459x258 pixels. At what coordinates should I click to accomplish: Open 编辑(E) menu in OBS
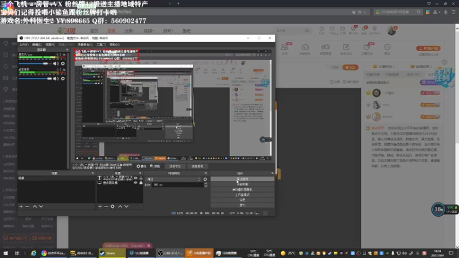pos(37,45)
